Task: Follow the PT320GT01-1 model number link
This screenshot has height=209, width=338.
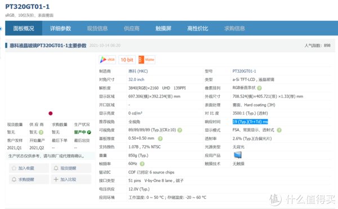Action: click(x=244, y=71)
